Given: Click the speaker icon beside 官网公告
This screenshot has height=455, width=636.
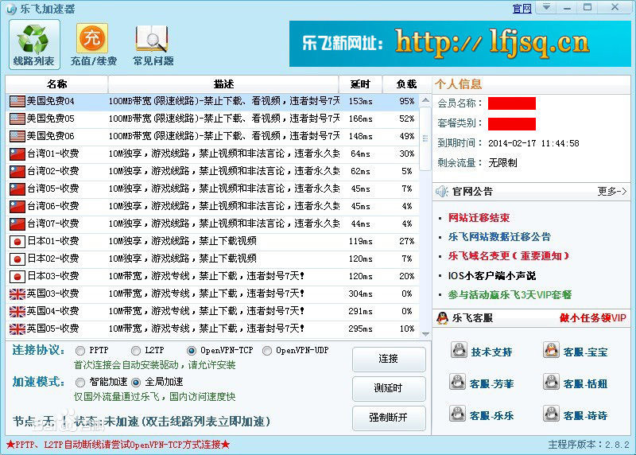Looking at the screenshot, I should click(x=442, y=191).
